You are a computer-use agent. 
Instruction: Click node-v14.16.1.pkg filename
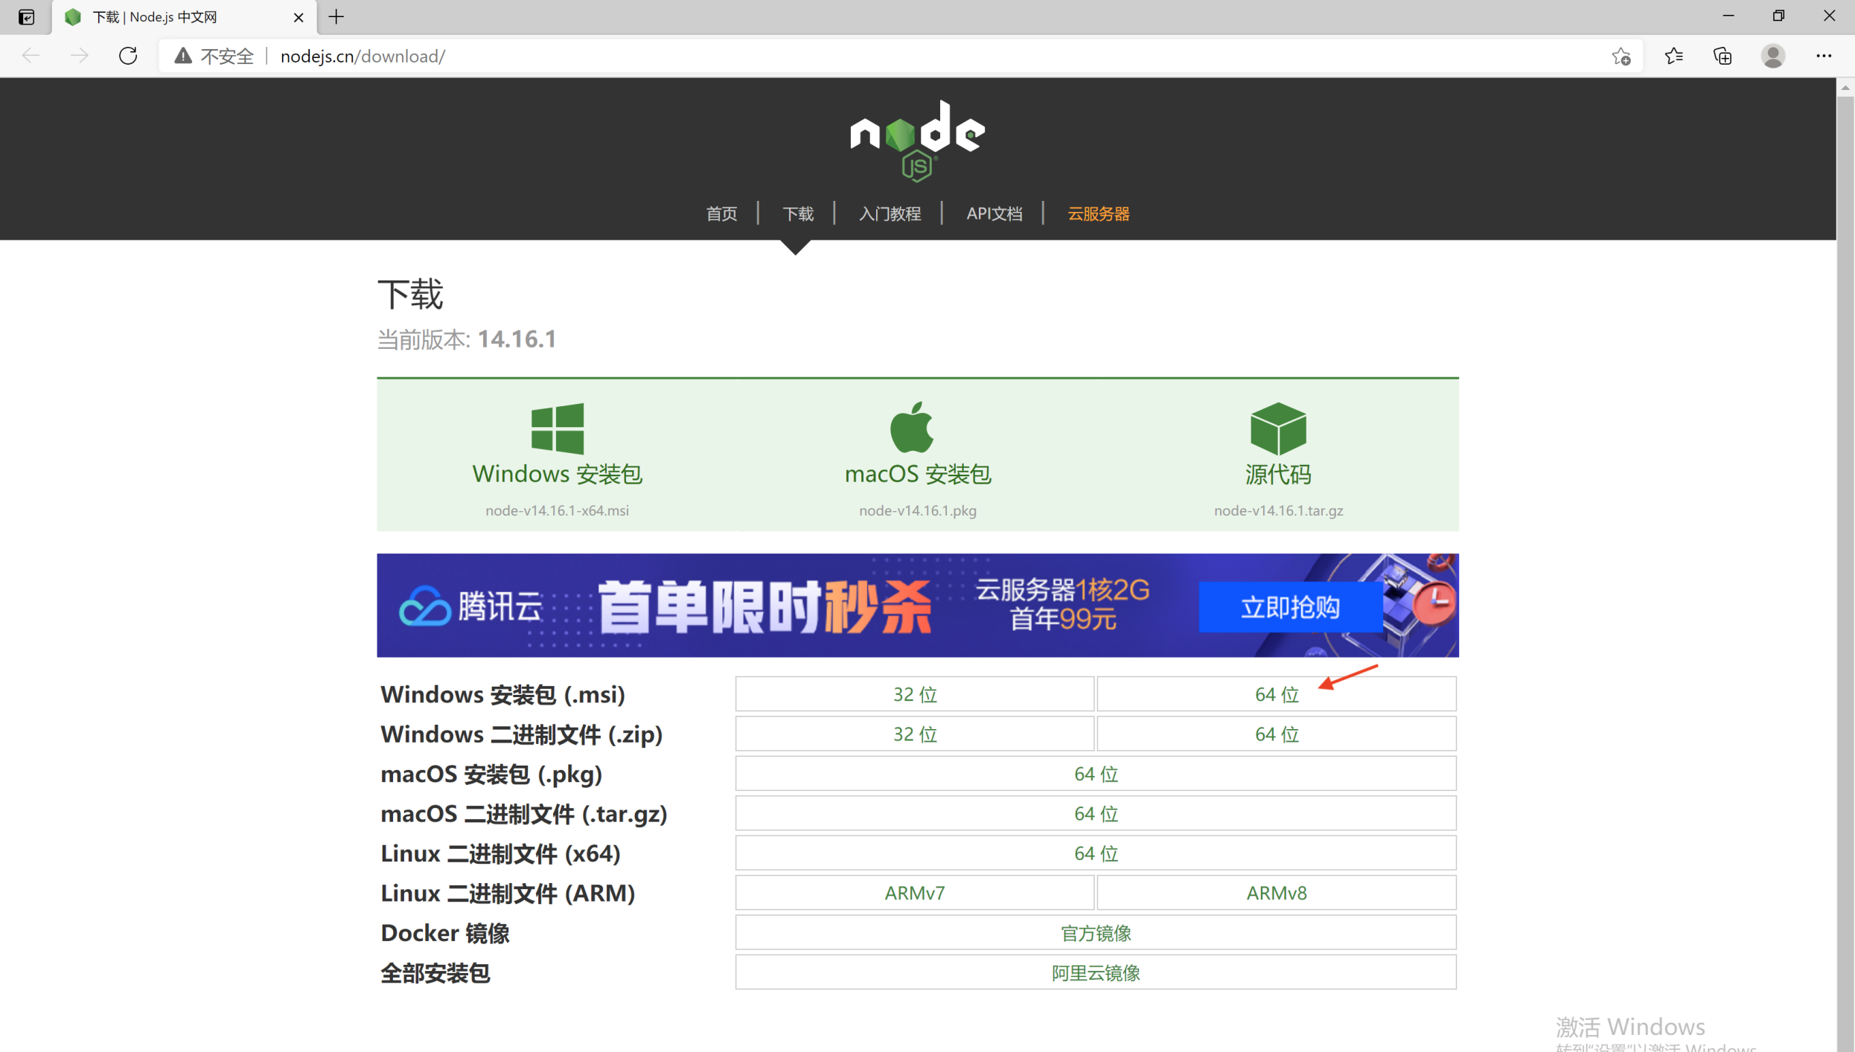[918, 510]
